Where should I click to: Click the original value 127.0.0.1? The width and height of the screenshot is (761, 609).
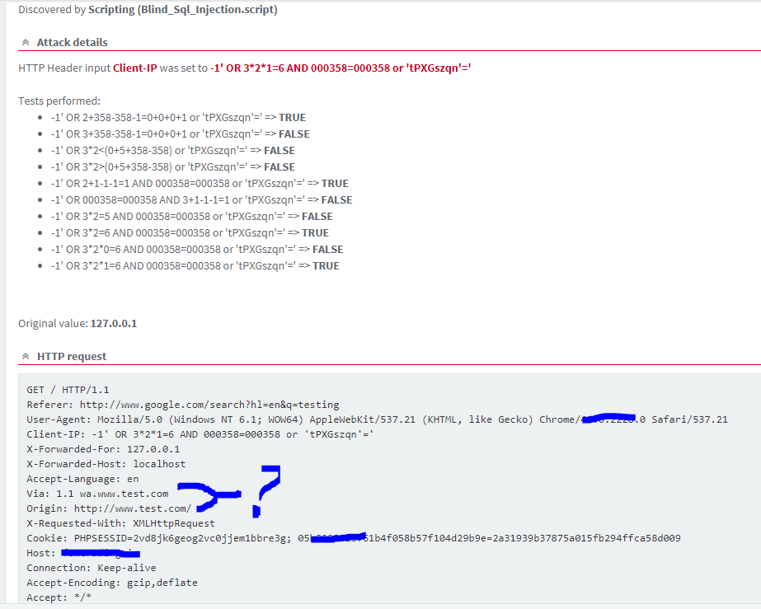pyautogui.click(x=114, y=323)
